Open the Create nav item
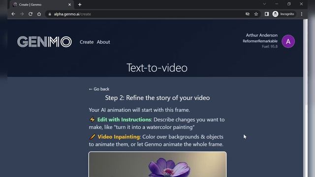The image size is (315, 177). coord(87,42)
